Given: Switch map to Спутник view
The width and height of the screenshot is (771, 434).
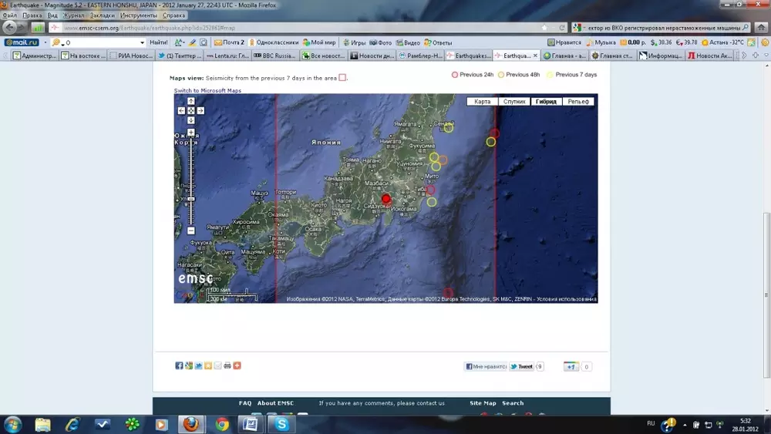Looking at the screenshot, I should pyautogui.click(x=514, y=102).
